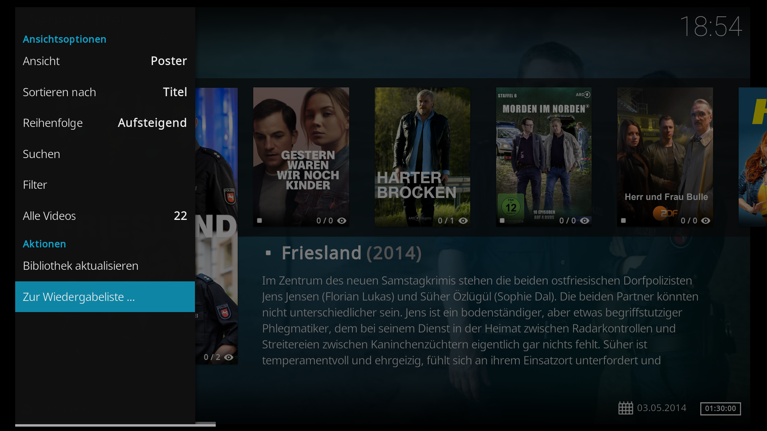This screenshot has height=431, width=767.
Task: Toggle Reihenfolge from Aufsteigend
Action: point(105,123)
